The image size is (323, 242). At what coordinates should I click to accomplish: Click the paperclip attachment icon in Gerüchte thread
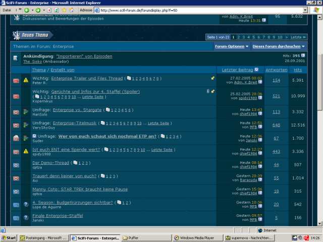208,91
